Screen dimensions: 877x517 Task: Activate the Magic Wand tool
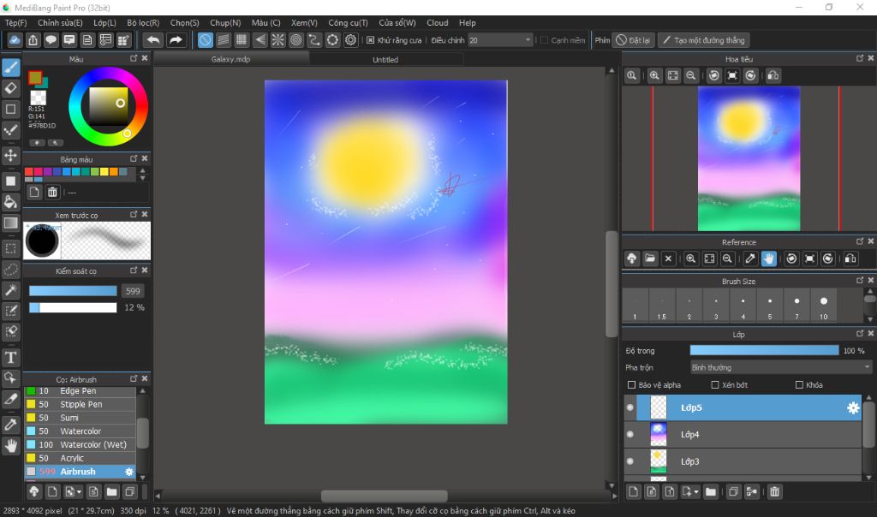(x=10, y=290)
